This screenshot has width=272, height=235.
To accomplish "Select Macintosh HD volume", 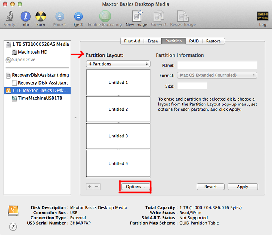I will (37, 52).
